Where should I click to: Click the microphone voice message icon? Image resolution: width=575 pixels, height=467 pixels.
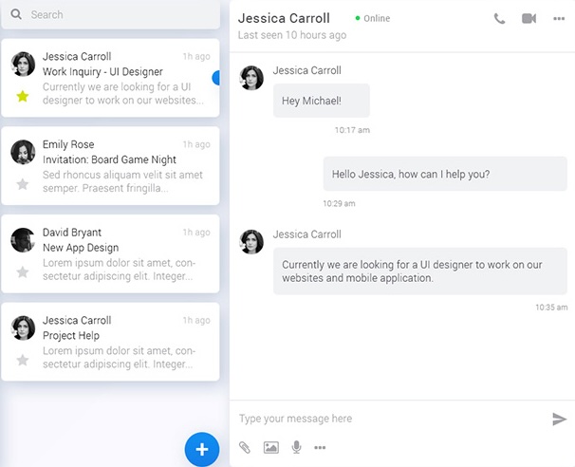click(x=296, y=447)
